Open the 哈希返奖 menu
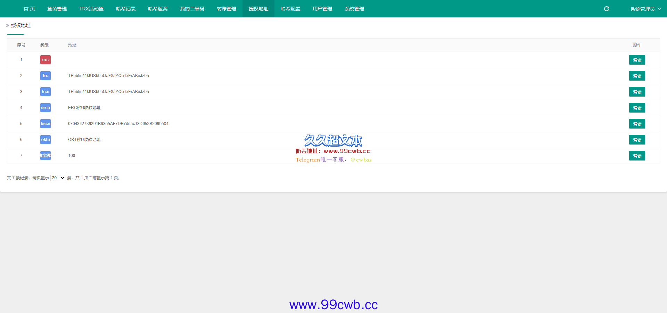 pyautogui.click(x=158, y=9)
